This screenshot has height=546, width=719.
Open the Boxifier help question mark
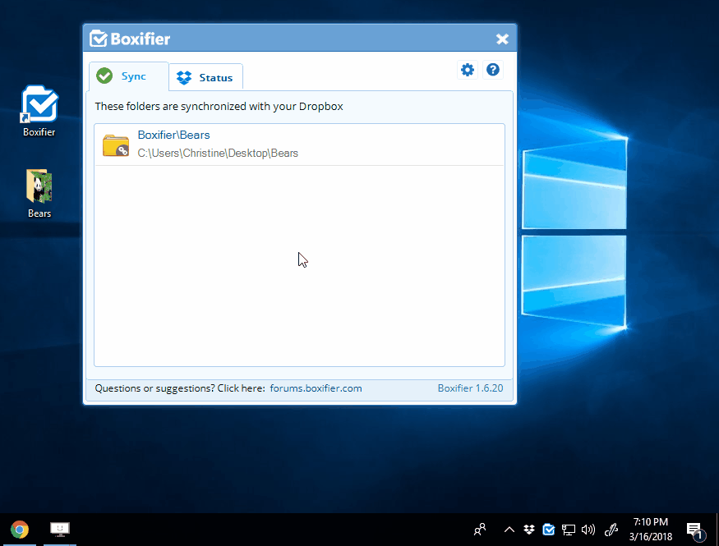coord(493,70)
